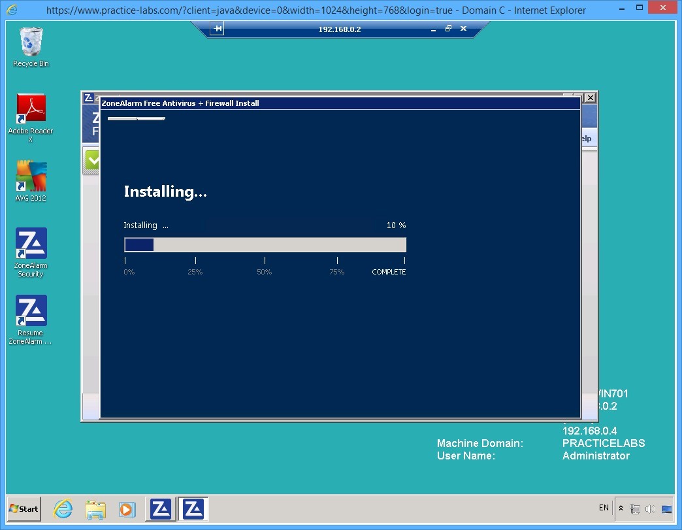Adjust volume via the speaker tray icon

point(651,508)
